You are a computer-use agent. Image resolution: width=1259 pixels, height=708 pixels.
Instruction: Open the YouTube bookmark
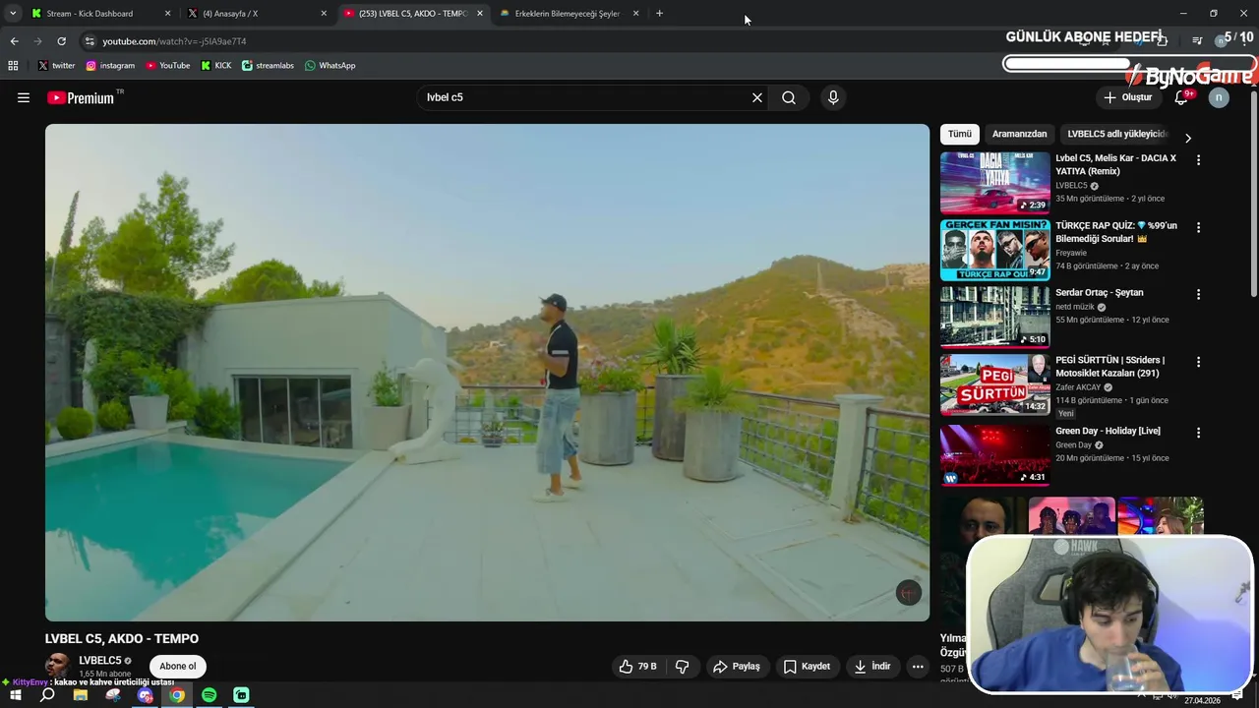(168, 66)
